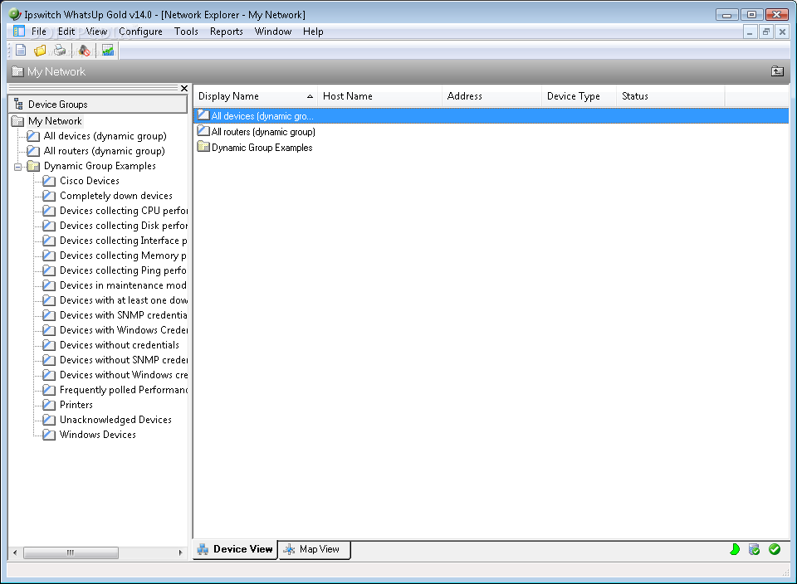Click the yellow folder Open toolbar icon
Screen dimensions: 797x584
tap(40, 51)
